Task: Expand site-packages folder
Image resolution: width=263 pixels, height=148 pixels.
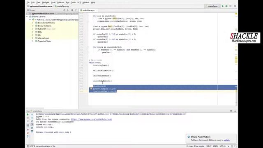Action: point(33,38)
